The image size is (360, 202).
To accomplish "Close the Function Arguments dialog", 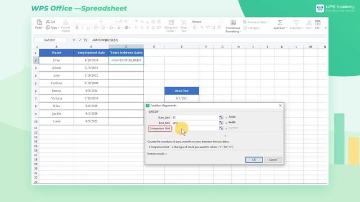I will [x=280, y=105].
